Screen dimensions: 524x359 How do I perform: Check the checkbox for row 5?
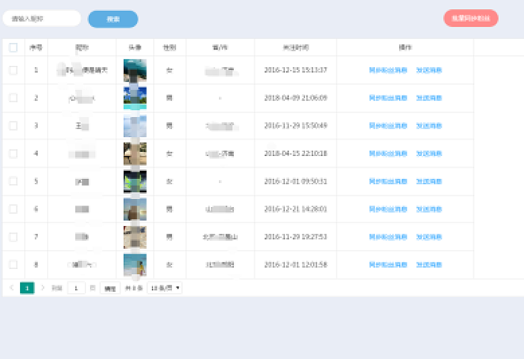[14, 181]
